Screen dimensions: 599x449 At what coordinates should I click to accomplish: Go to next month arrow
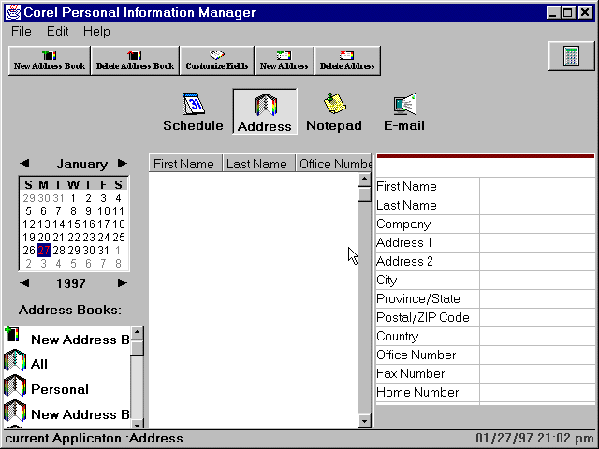(x=123, y=164)
